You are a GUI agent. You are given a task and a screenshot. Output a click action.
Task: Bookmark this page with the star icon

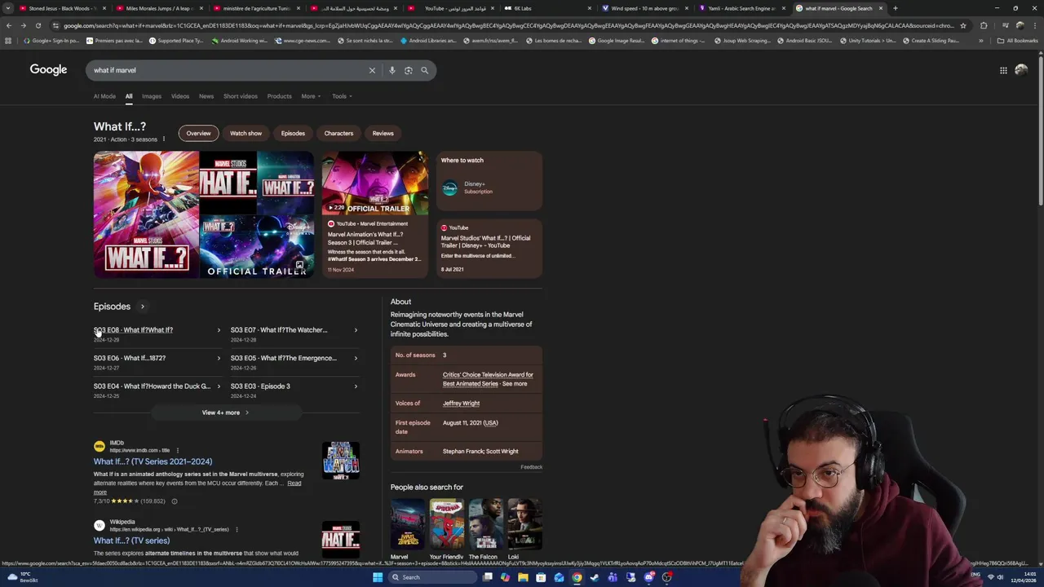[963, 25]
